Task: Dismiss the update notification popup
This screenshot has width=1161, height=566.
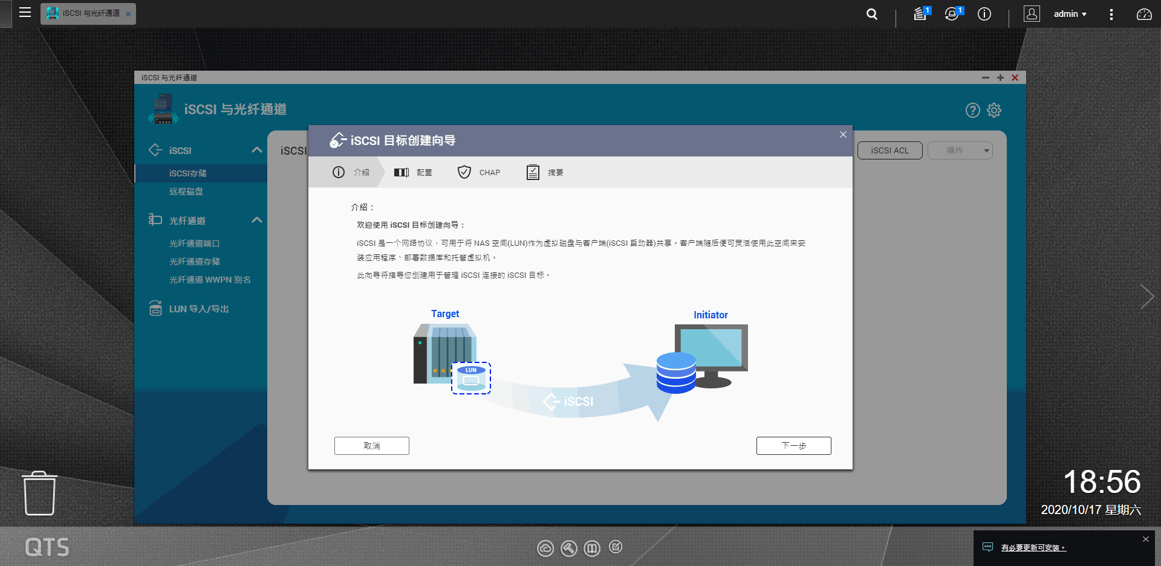Action: tap(1146, 539)
